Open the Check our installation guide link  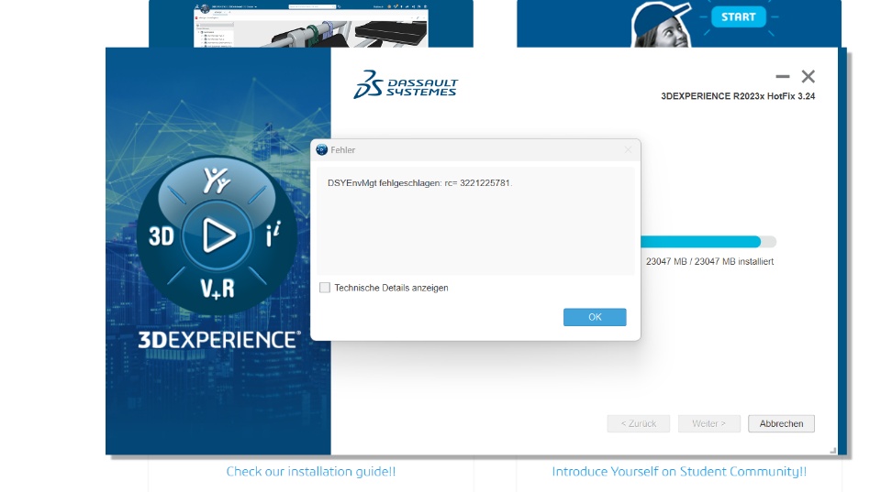click(x=311, y=471)
